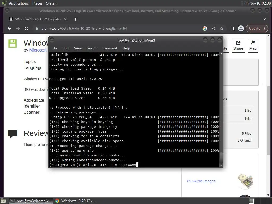
Task: Open the terminal Search menu
Action: pos(92,48)
